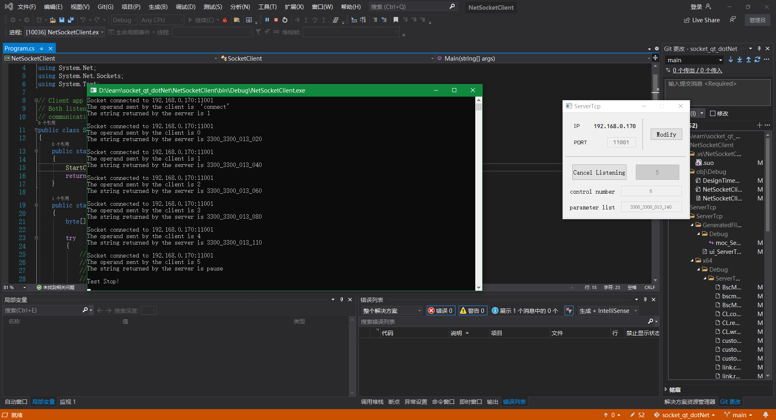The image size is (776, 420).
Task: Open the main branch dropdown
Action: [694, 60]
